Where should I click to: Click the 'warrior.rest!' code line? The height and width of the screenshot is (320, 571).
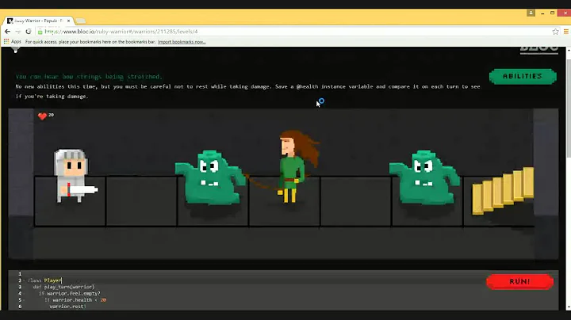tap(67, 307)
